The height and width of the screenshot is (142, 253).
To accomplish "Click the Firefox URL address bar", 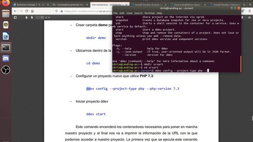I will click(x=88, y=11).
